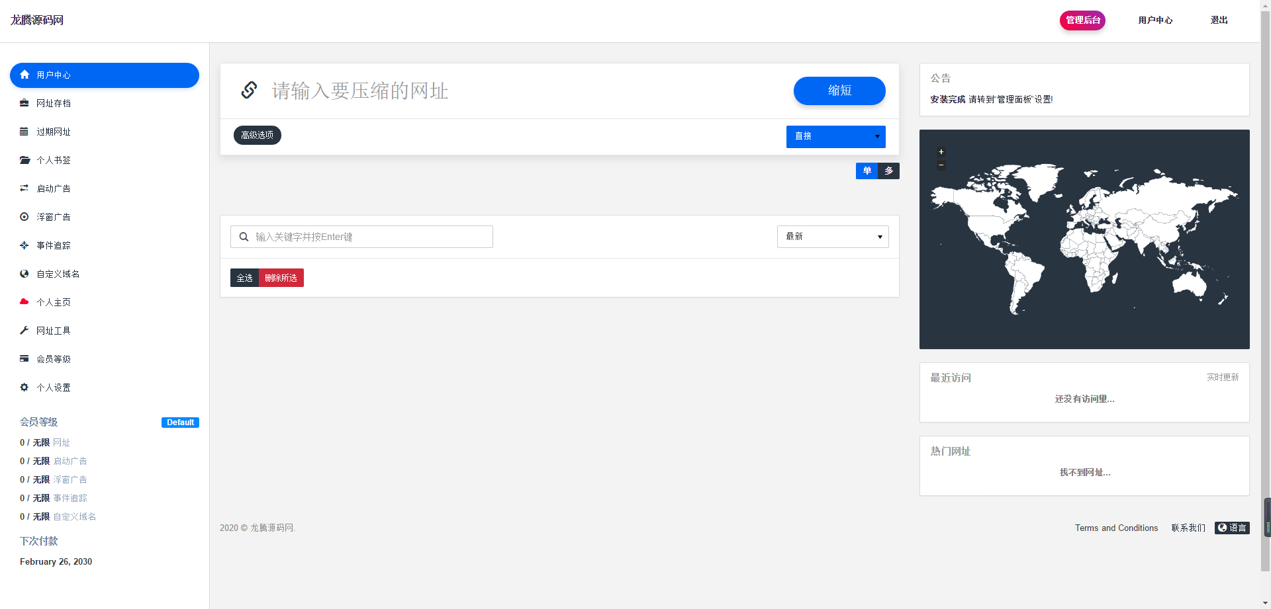1271x609 pixels.
Task: Click the red cloud icon for 个人主页
Action: (x=24, y=302)
